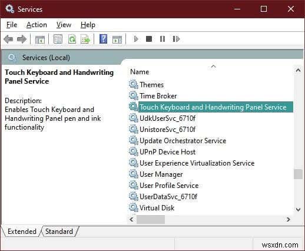Viewport: 305px width, 251px height.
Task: Toggle Show/Hide Action Pane icon
Action: coord(117,39)
